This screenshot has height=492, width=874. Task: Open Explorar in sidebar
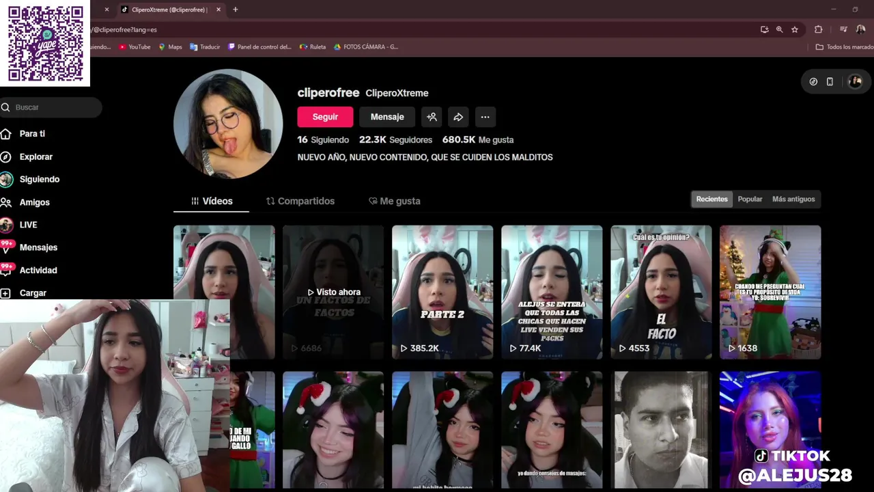(x=36, y=156)
